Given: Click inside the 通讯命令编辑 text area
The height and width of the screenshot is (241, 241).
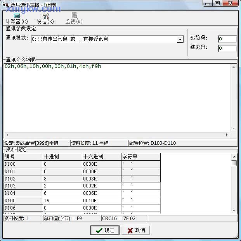Looking at the screenshot, I should (116, 97).
